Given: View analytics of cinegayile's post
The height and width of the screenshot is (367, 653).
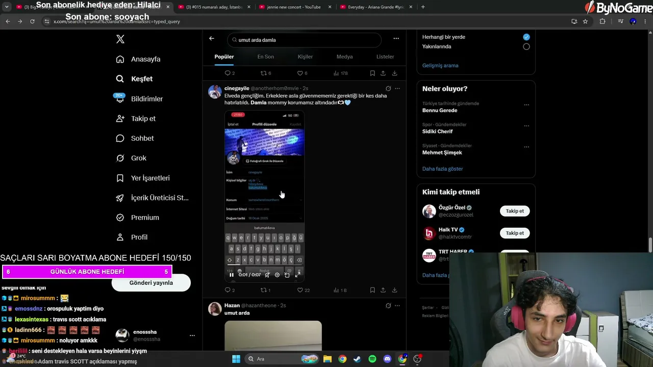Looking at the screenshot, I should point(340,290).
